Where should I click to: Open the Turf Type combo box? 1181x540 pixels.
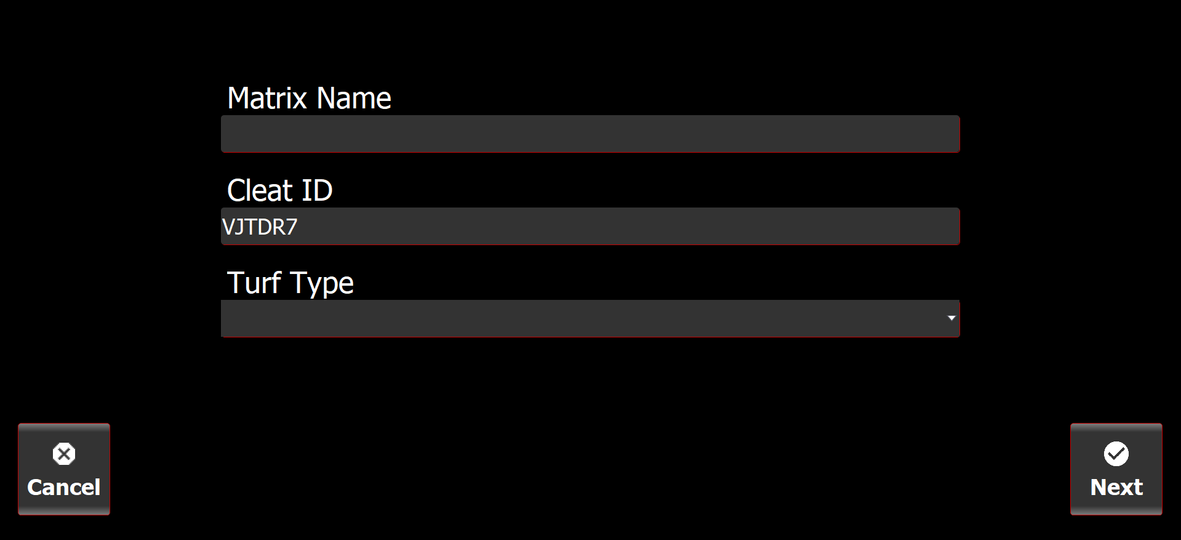[x=590, y=318]
